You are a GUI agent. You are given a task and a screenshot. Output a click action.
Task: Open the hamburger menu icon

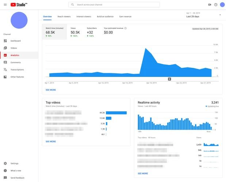click(x=5, y=5)
